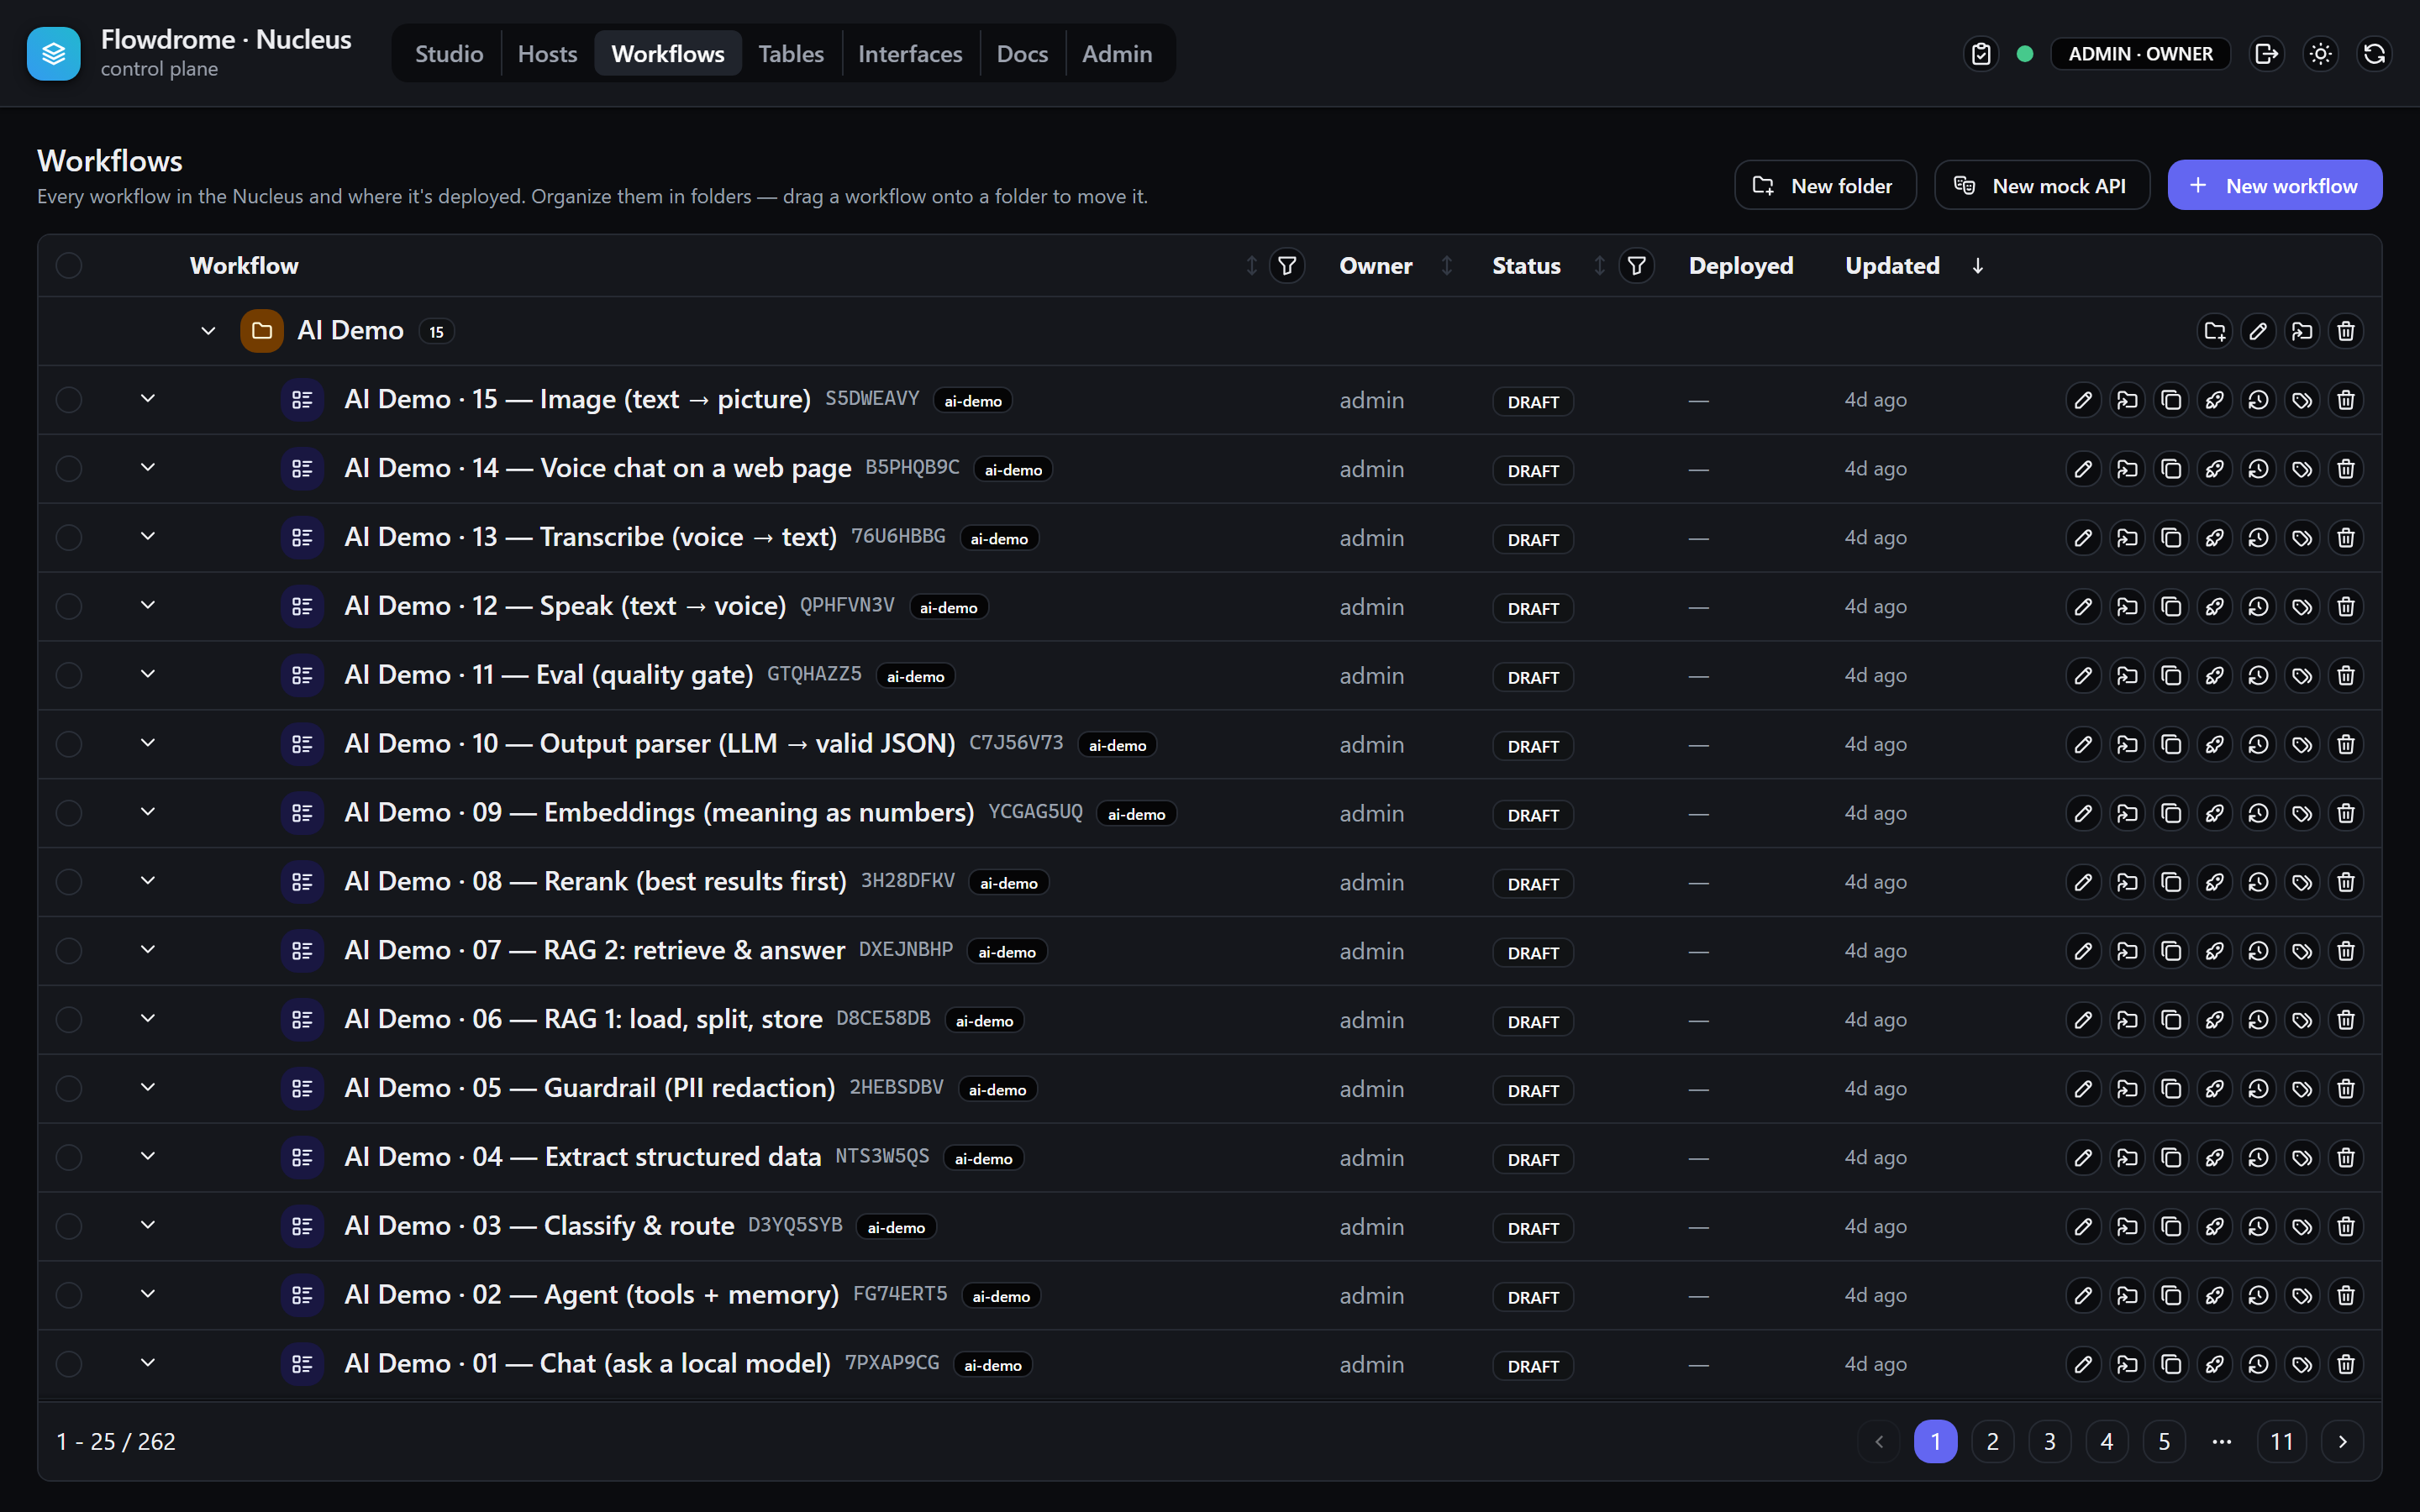
Task: Expand the AI Demo 05 Guardrail row
Action: click(x=148, y=1088)
